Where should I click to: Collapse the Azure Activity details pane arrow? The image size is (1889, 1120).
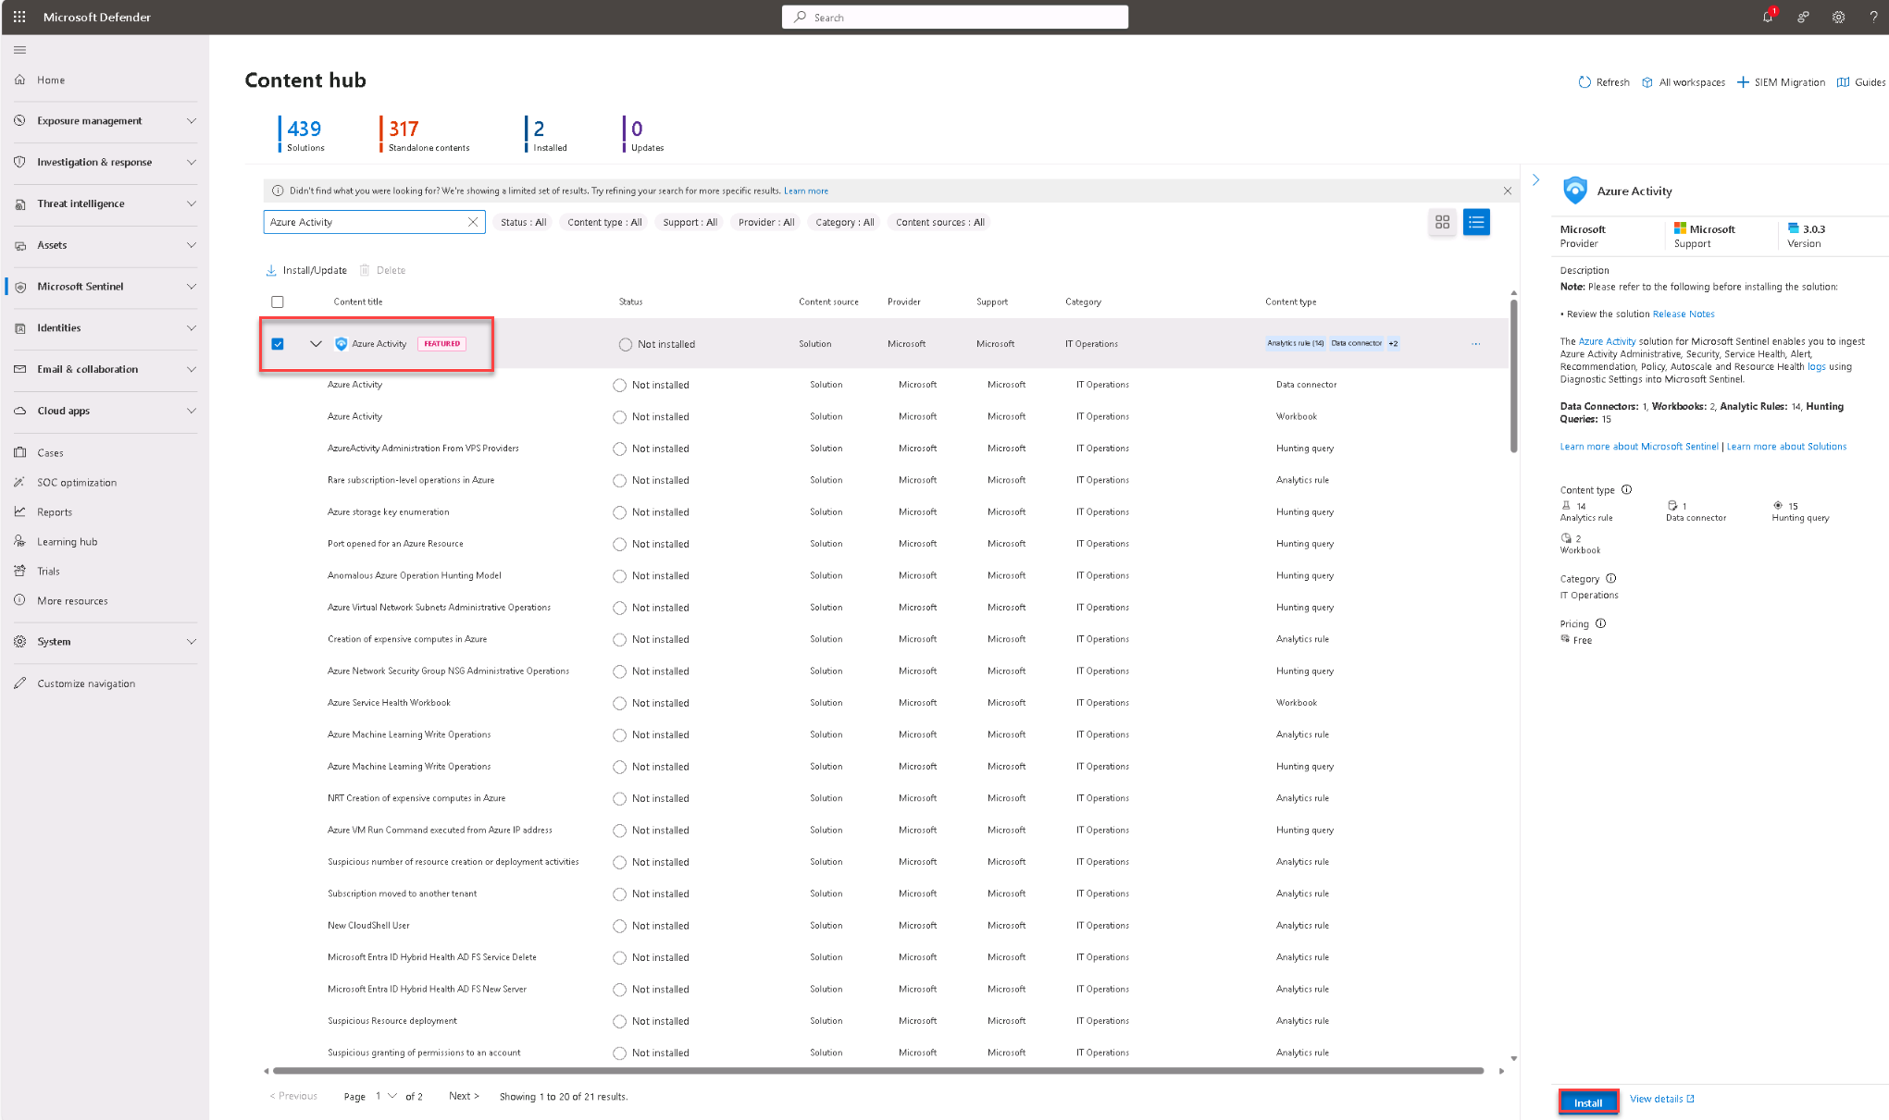[x=1536, y=179]
